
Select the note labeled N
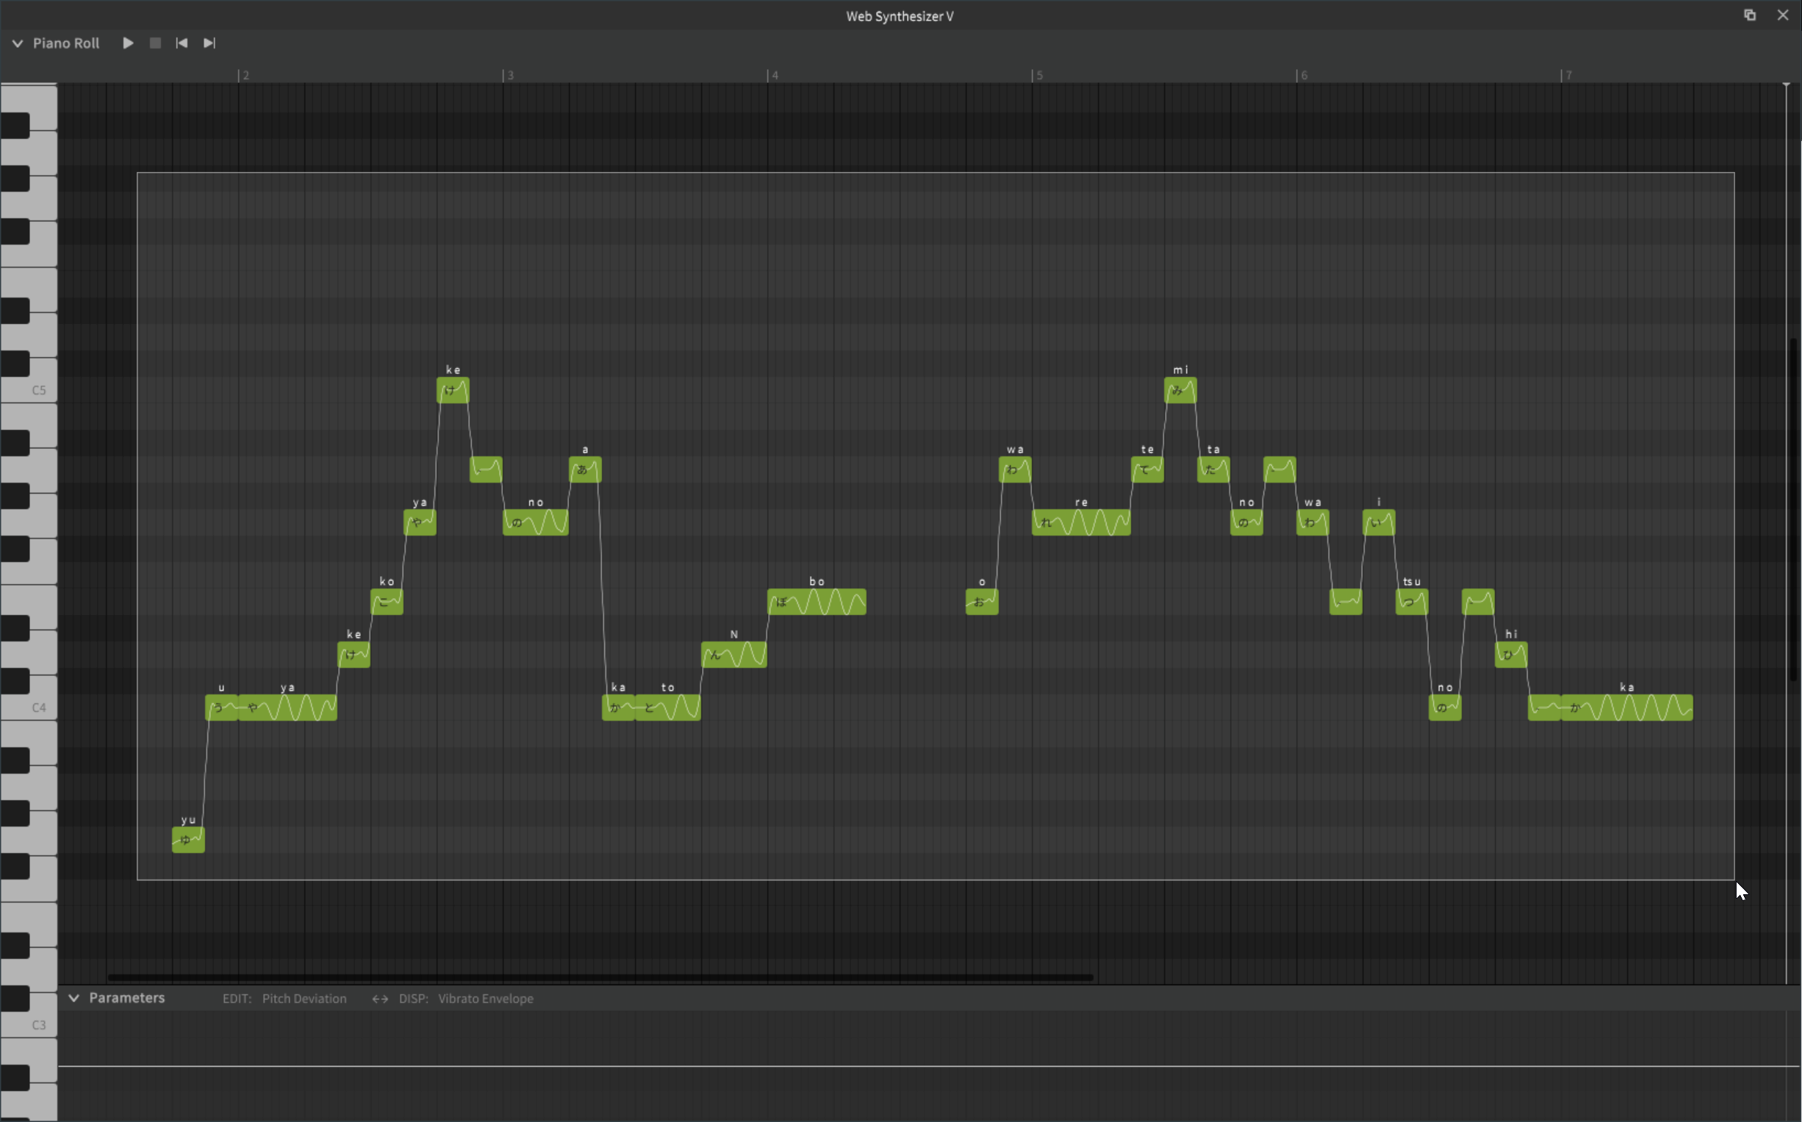[x=734, y=655]
